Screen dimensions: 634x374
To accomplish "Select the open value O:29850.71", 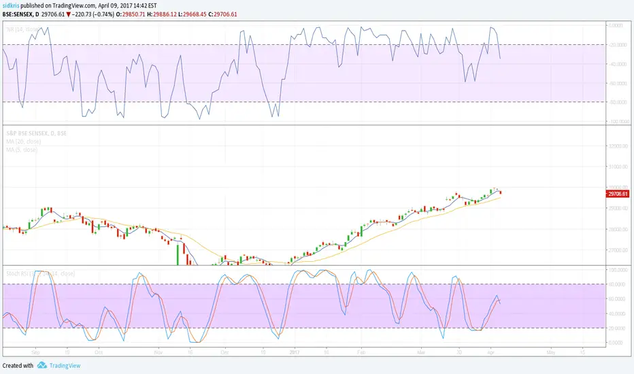I will [x=131, y=14].
